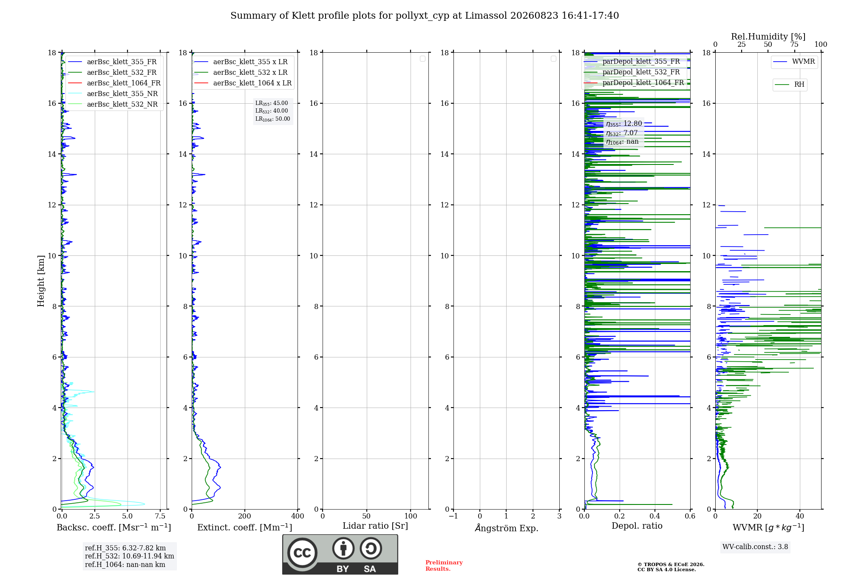Click the empty legend box in Ångström panel
Viewport: 850px width, 578px height.
point(554,59)
